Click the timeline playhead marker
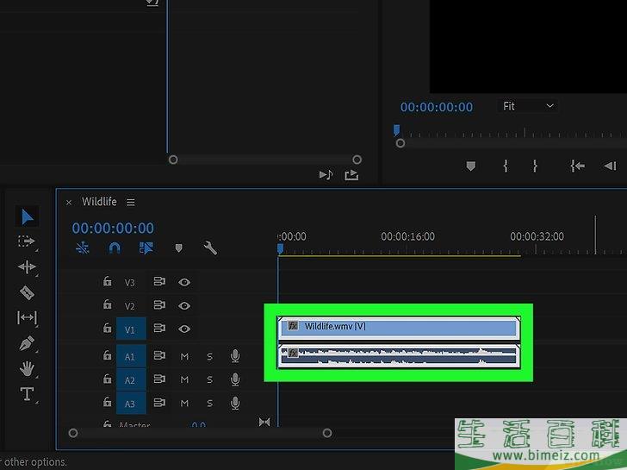This screenshot has height=470, width=627. pos(280,248)
